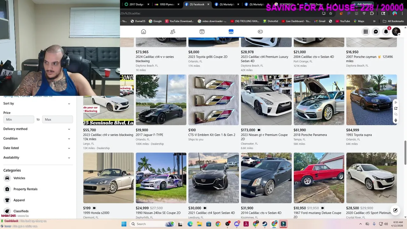Open the Facebook apps grid menu
The height and width of the screenshot is (229, 407).
(x=366, y=31)
